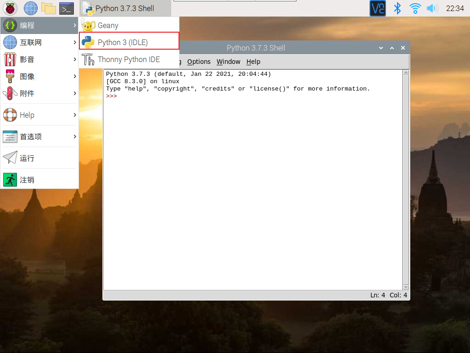Screen dimensions: 470x353
Task: Open the VNC server tray icon
Action: (x=378, y=8)
